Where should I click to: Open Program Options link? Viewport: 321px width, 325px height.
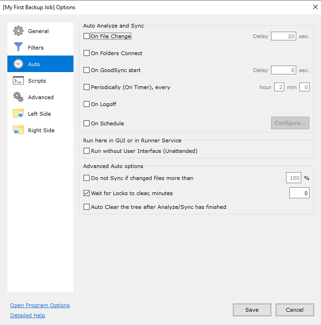click(40, 305)
